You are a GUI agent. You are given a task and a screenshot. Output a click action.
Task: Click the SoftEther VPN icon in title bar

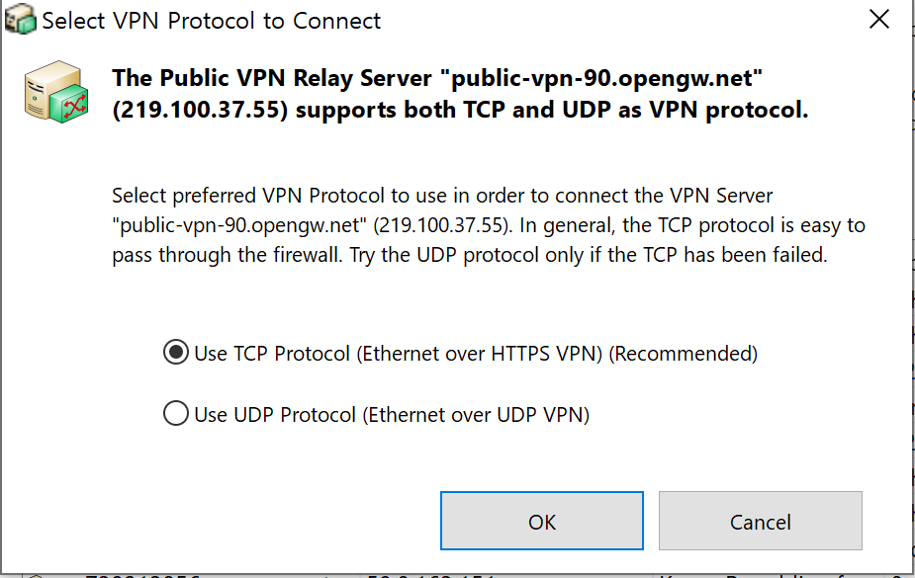tap(19, 18)
